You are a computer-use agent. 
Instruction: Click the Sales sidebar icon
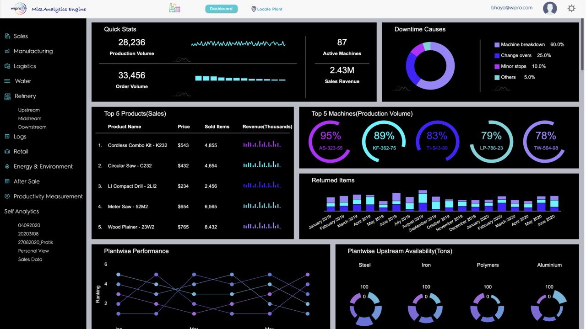point(7,36)
